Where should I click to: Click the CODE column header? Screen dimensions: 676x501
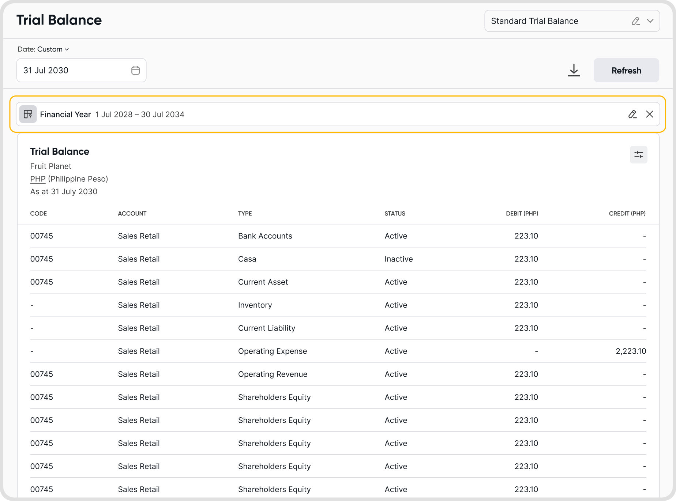click(x=38, y=214)
